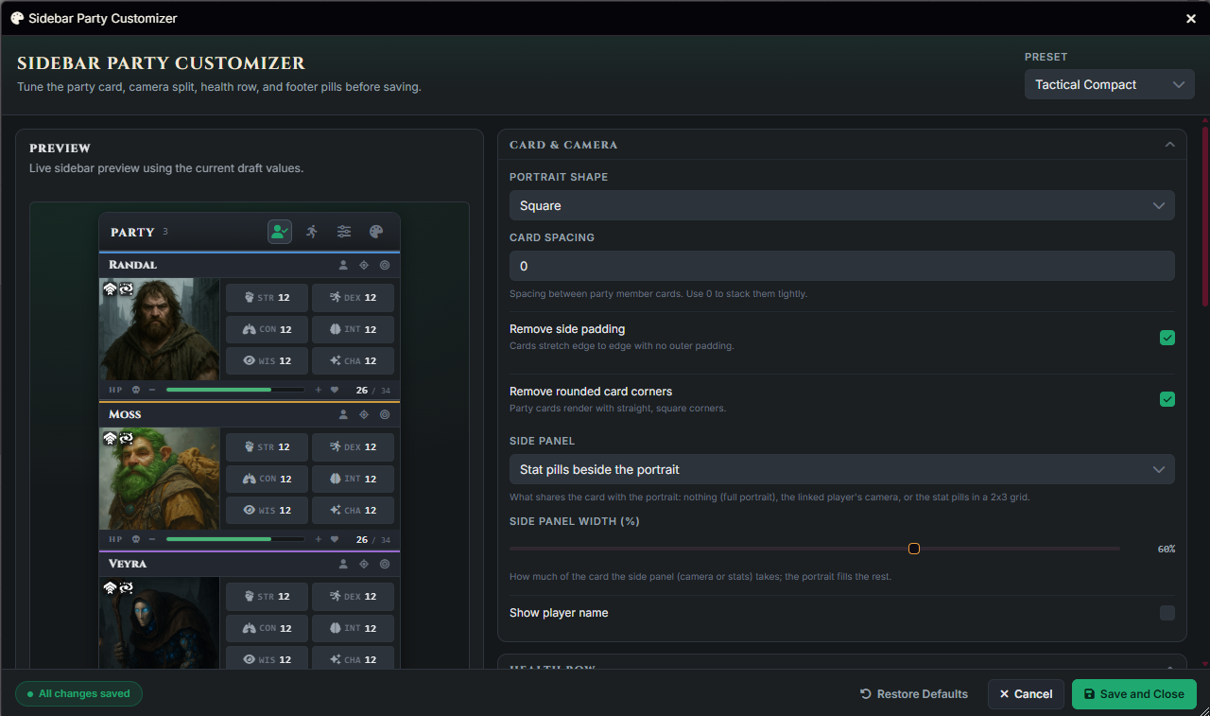Click Moss's crosshair locate icon
This screenshot has height=716, width=1210.
pos(364,415)
